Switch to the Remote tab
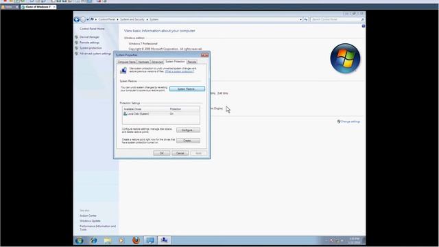The height and width of the screenshot is (247, 439). (x=192, y=62)
